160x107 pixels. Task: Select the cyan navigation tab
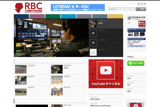click(69, 16)
